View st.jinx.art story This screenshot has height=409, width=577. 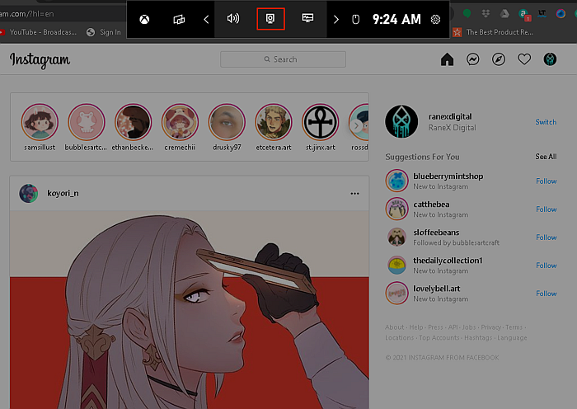[x=320, y=122]
